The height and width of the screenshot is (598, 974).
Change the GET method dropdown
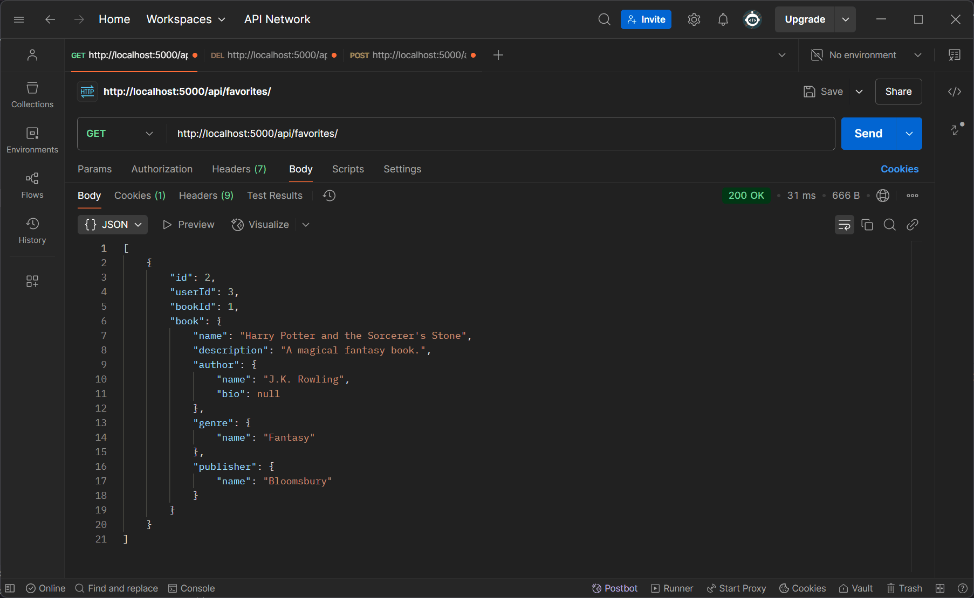click(120, 134)
